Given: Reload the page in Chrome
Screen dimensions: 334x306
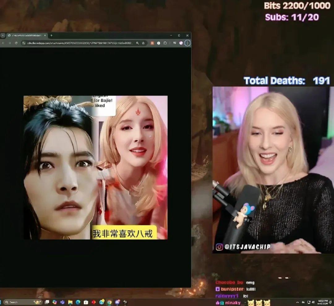Looking at the screenshot, I should [16, 43].
